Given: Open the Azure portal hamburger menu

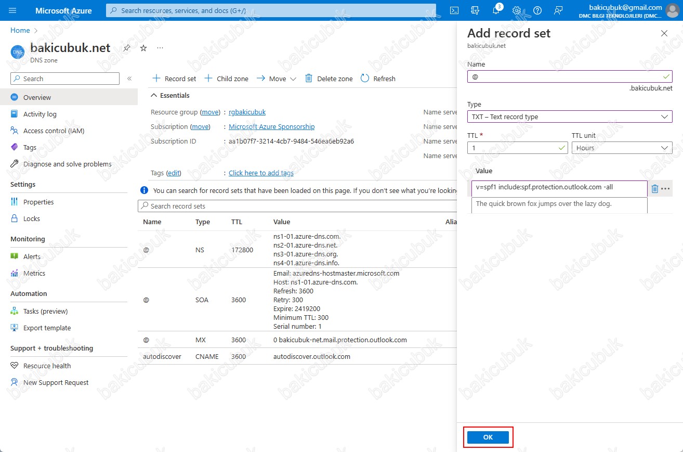Looking at the screenshot, I should pos(12,10).
